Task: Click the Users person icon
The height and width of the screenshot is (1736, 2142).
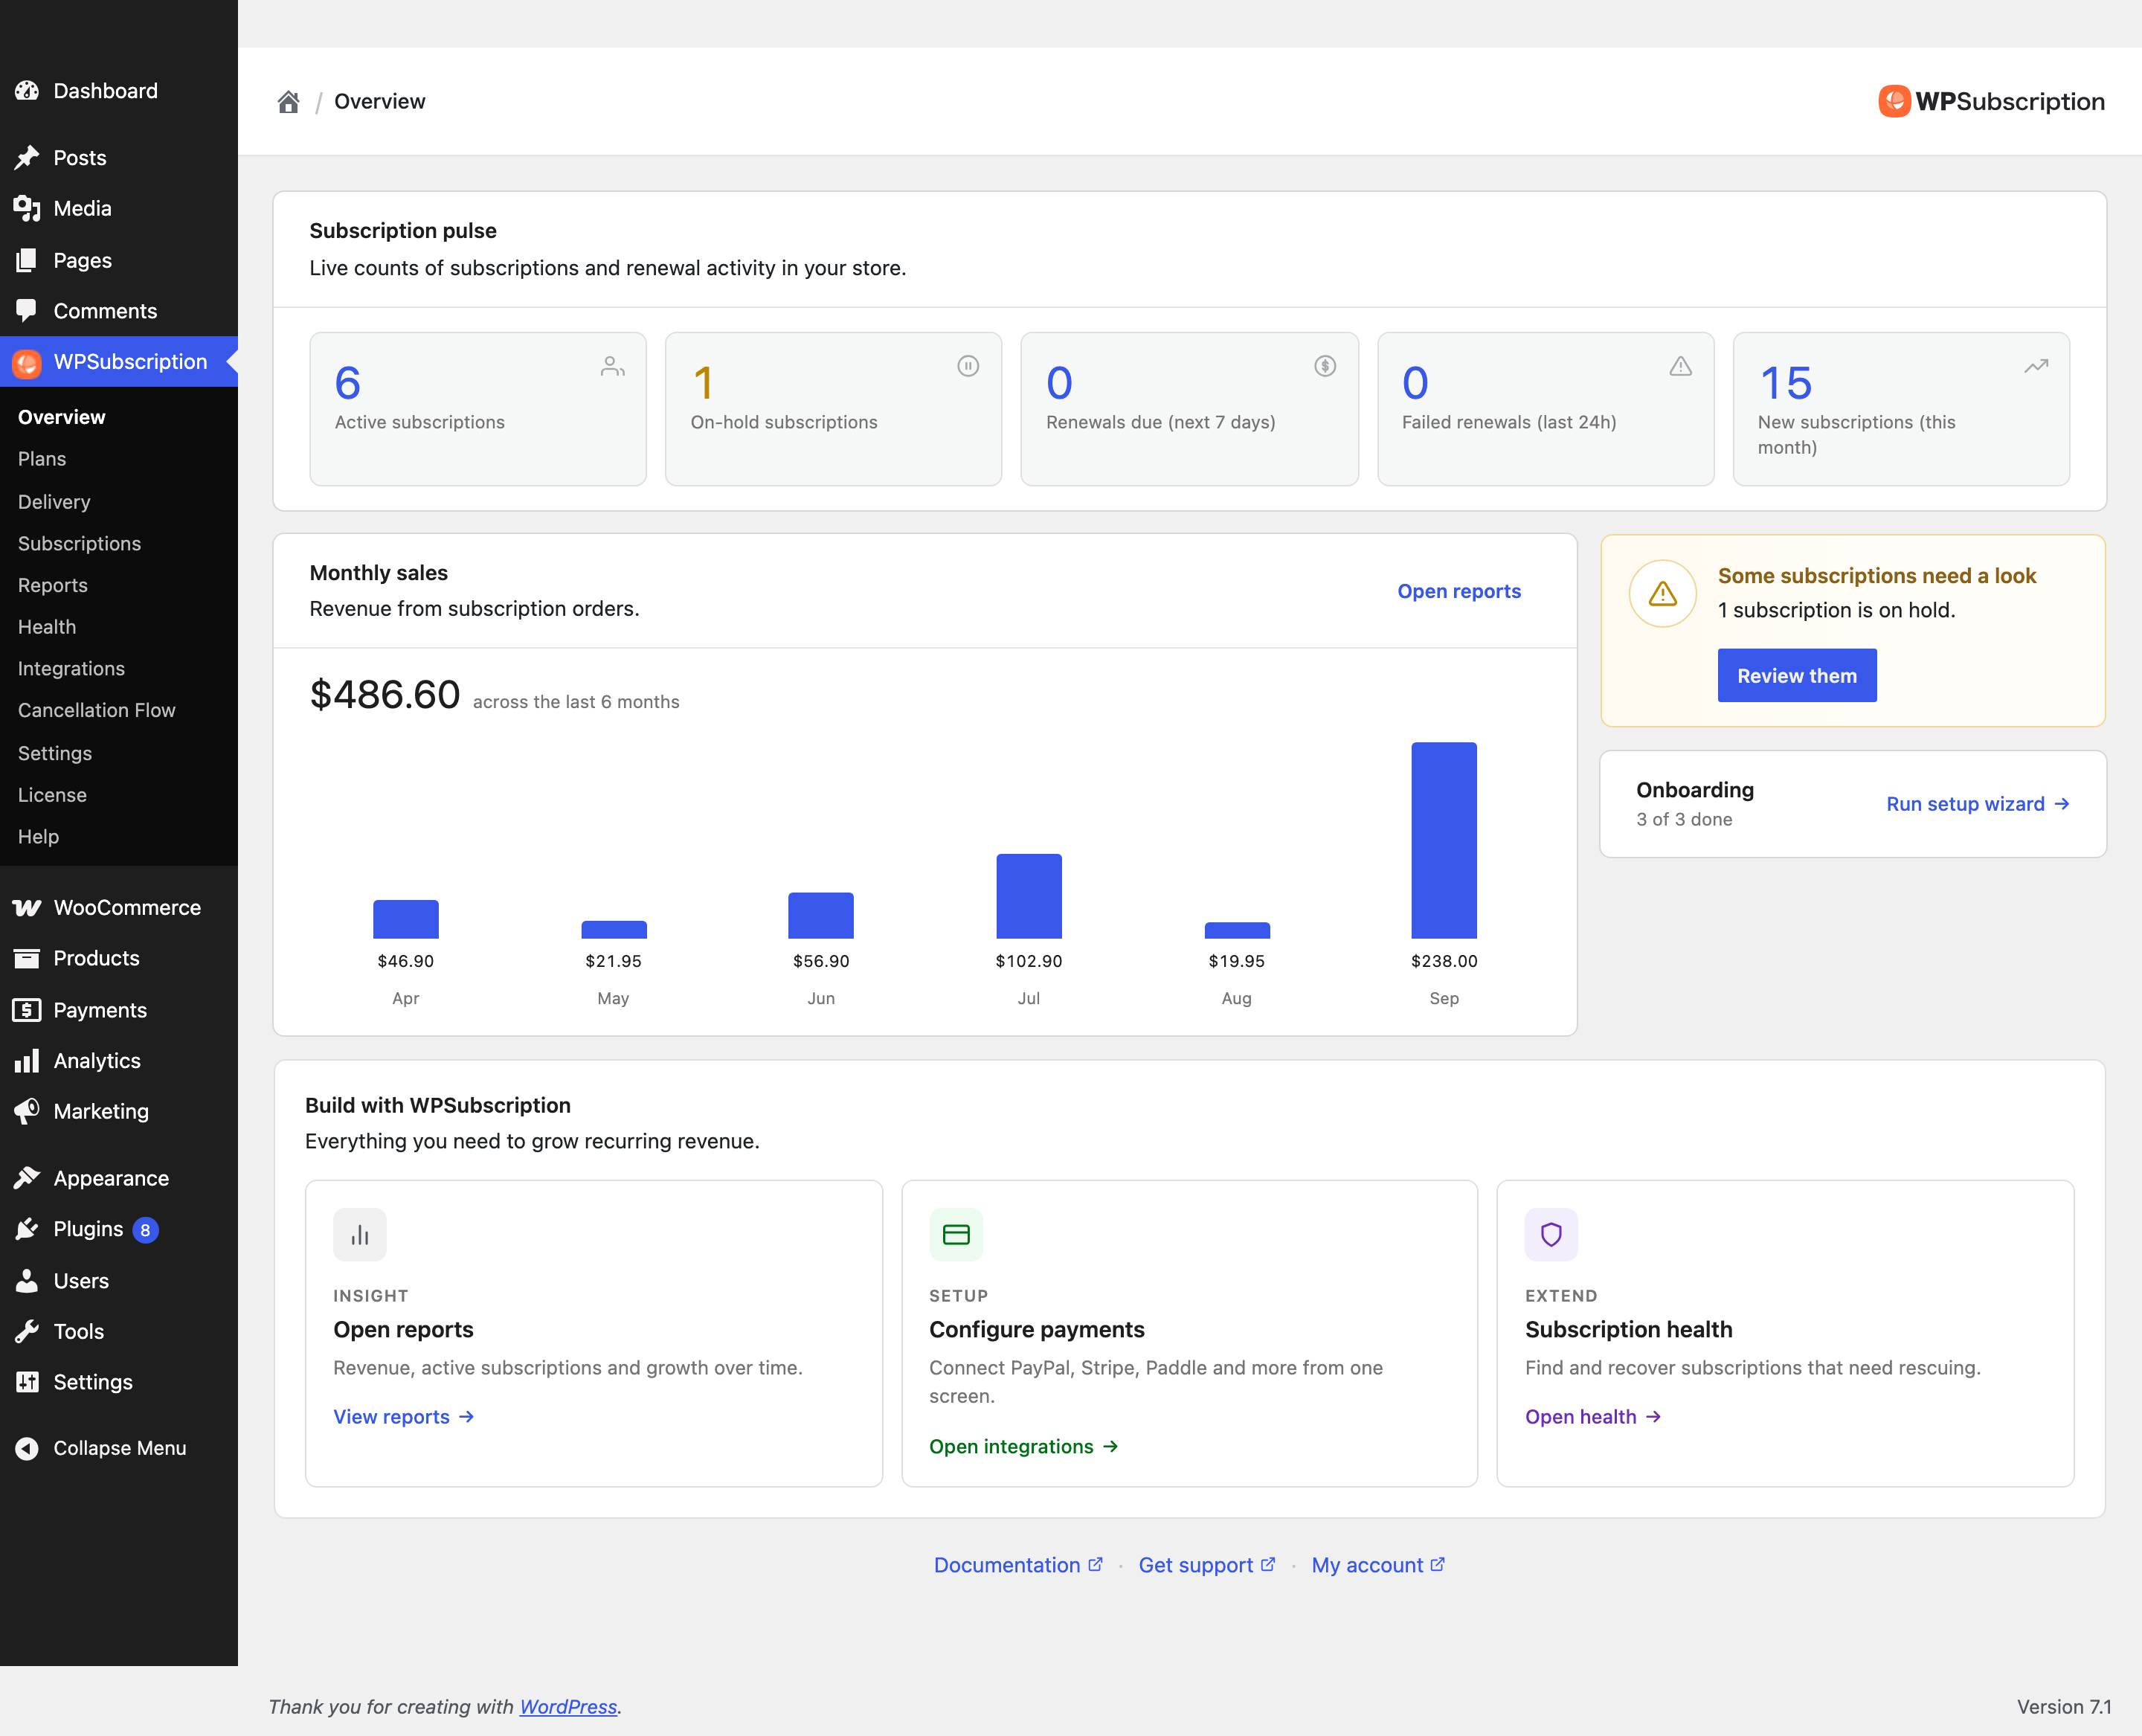Action: point(27,1280)
